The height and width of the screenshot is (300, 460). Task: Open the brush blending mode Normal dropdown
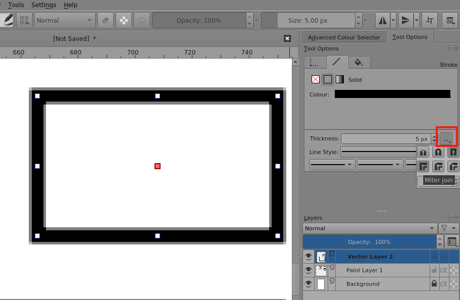[65, 20]
